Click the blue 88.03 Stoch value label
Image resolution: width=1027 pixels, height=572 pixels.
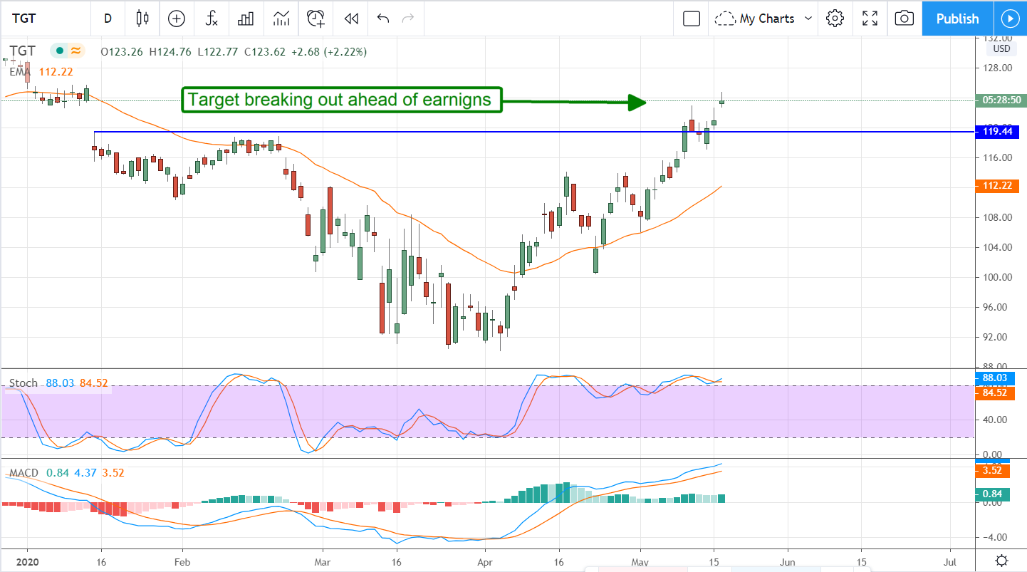click(x=996, y=378)
